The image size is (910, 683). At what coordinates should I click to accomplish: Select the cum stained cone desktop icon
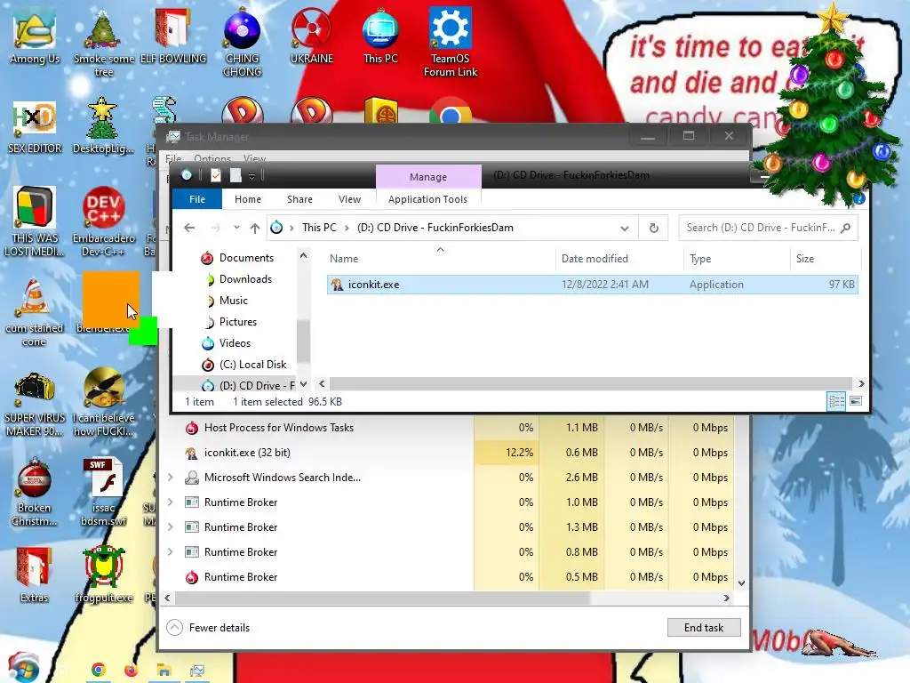[35, 312]
